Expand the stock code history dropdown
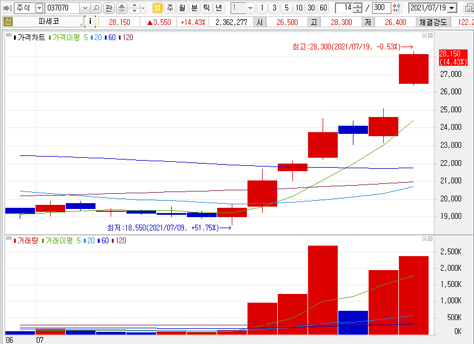The image size is (474, 344). tap(85, 8)
